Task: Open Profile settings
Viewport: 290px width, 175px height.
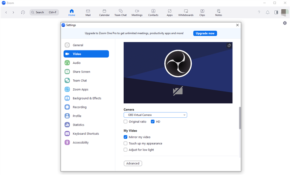Action: 86,116
